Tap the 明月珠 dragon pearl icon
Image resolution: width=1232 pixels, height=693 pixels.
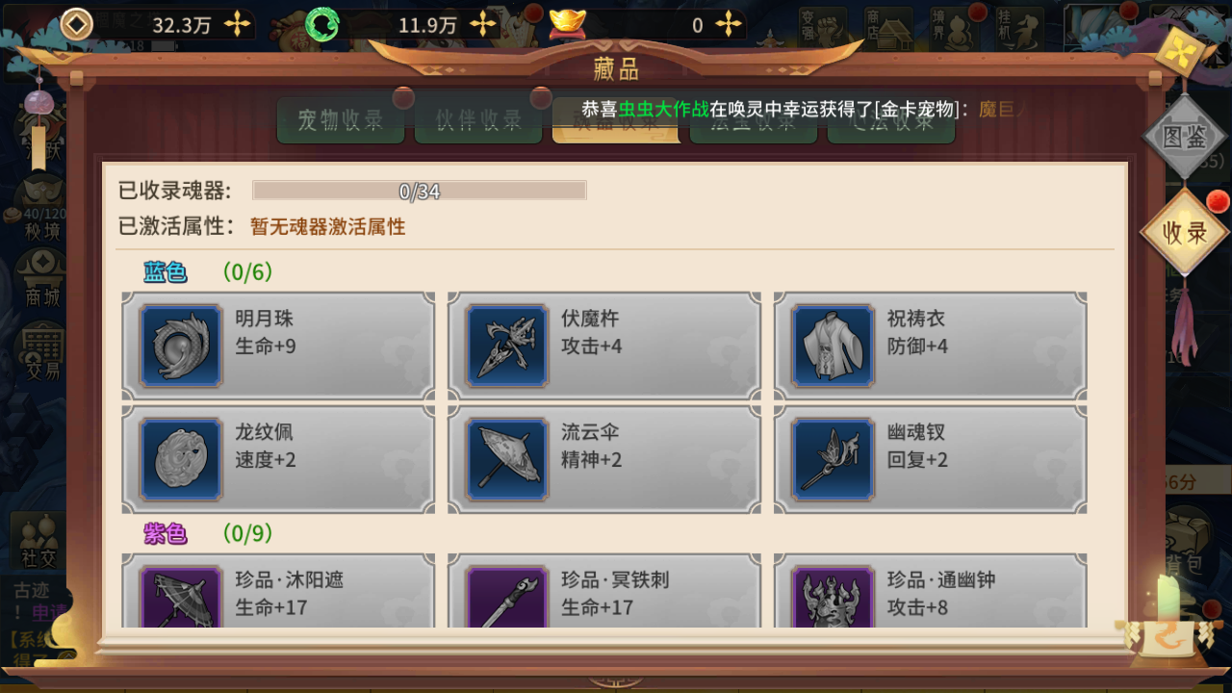[x=181, y=346]
